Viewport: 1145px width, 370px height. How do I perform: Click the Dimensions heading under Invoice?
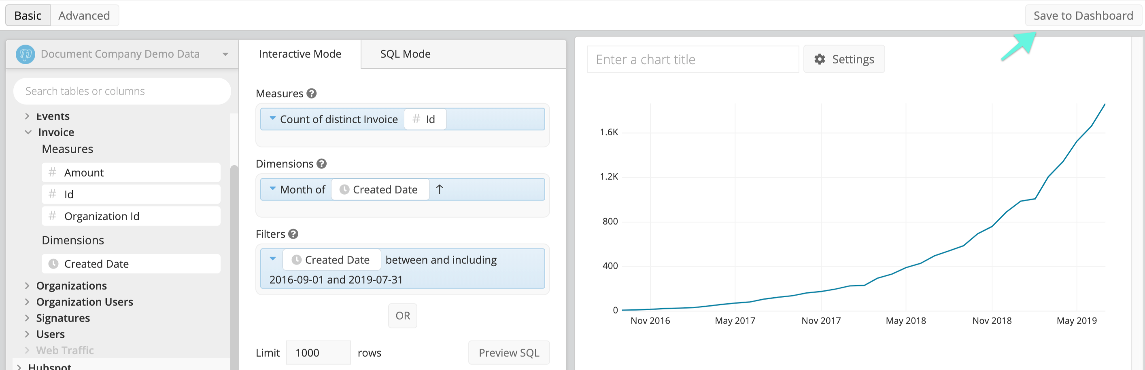[x=73, y=240]
